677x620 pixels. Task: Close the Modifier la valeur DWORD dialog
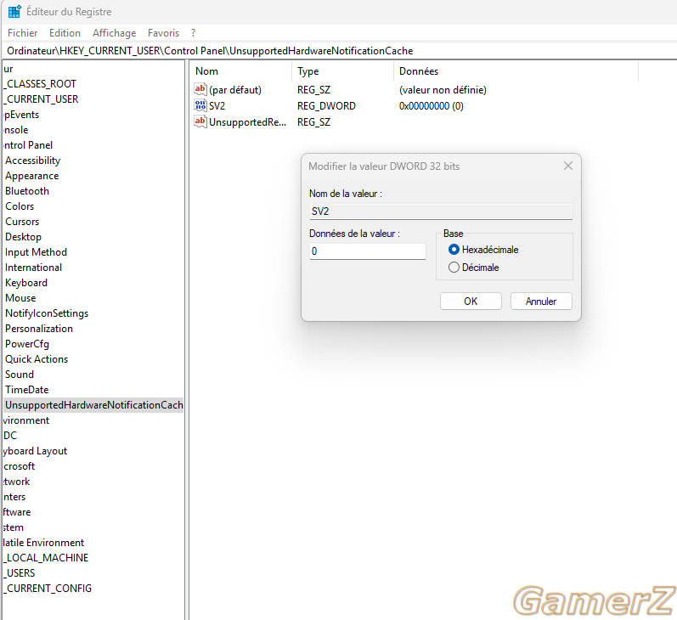coord(567,166)
